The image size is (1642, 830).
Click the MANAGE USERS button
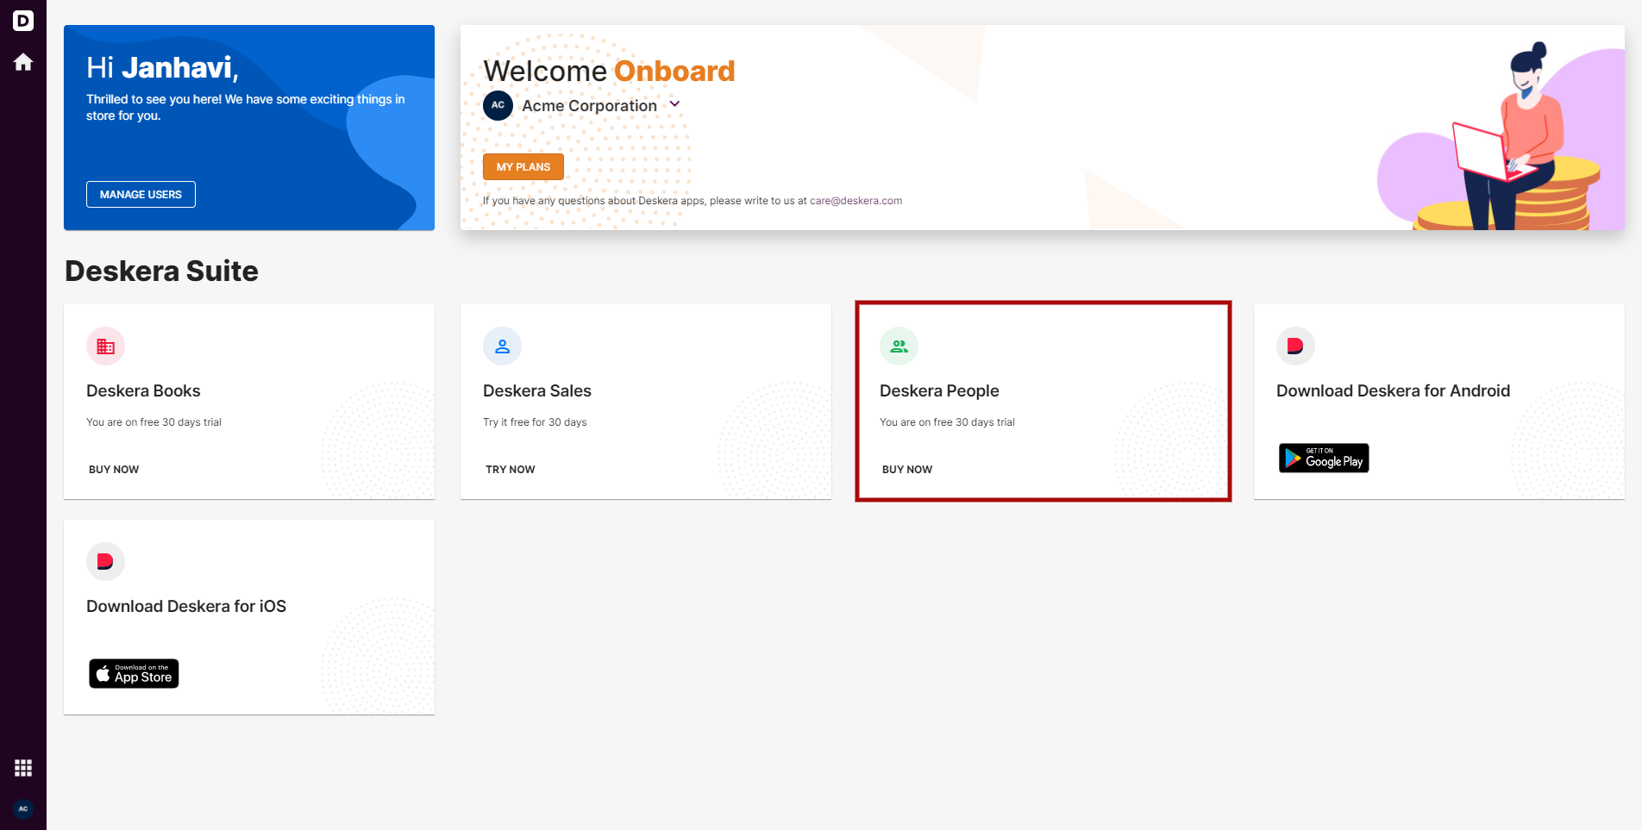tap(141, 195)
